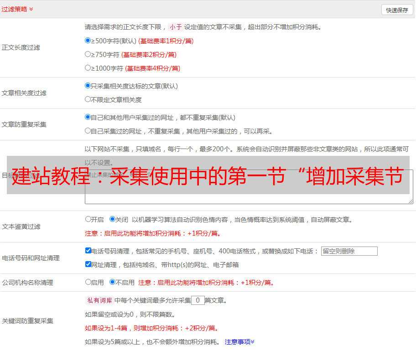
Task: Click the 快速保存 button
Action: 397,10
